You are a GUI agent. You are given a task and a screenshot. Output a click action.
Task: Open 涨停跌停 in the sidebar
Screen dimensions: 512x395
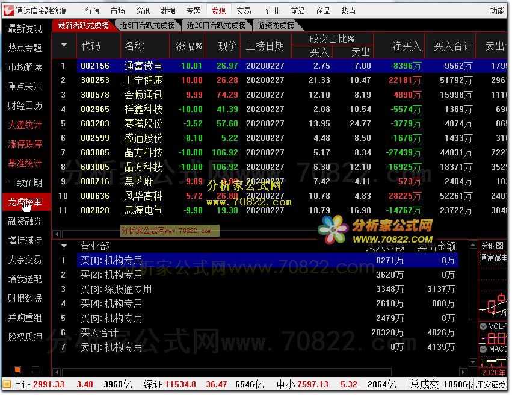25,144
